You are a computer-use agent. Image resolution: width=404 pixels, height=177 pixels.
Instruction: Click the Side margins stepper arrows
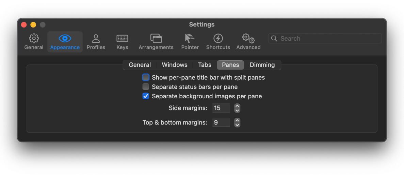click(x=237, y=108)
